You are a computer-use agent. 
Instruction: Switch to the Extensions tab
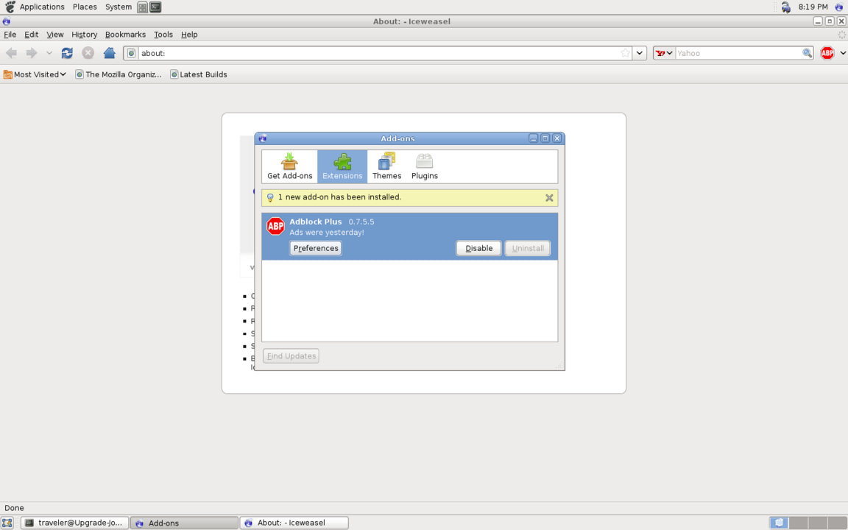(342, 166)
